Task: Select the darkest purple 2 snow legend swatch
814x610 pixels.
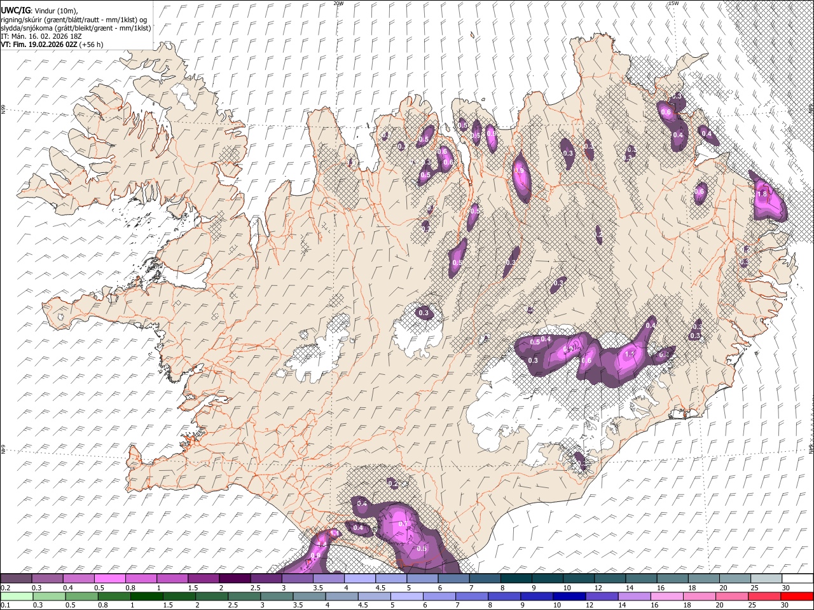Action: (235, 579)
